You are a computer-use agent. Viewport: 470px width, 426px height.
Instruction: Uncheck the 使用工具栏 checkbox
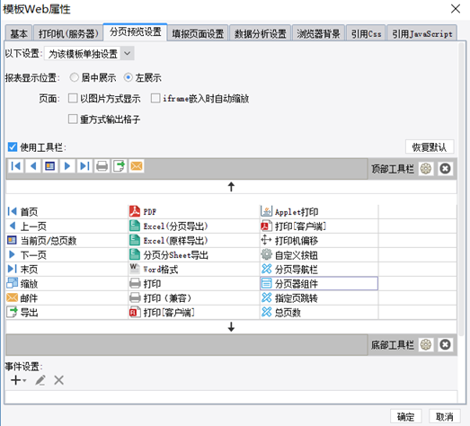click(x=13, y=147)
